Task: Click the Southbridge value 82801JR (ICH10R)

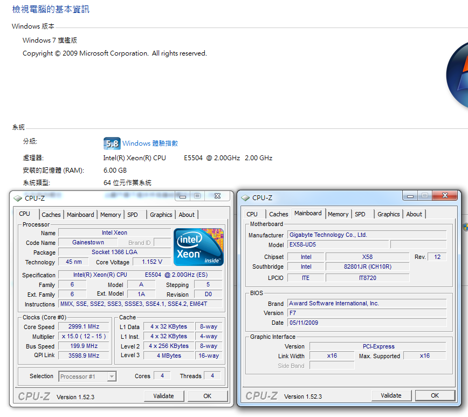Action: tap(367, 266)
